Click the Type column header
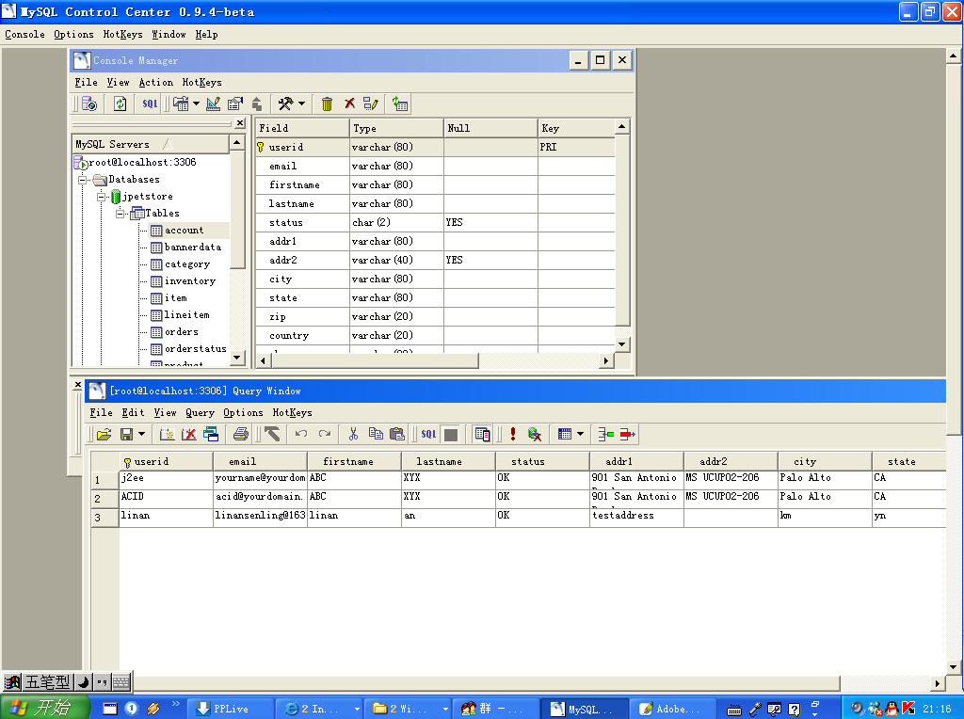 point(396,128)
